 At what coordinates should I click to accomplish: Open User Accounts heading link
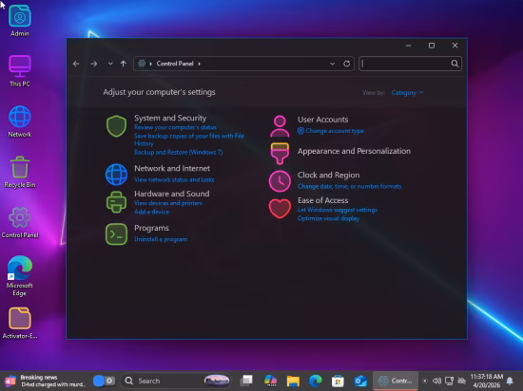tap(322, 120)
